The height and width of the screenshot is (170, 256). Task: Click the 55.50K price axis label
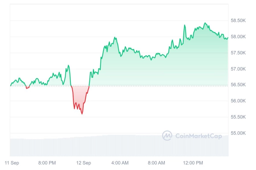(x=238, y=117)
